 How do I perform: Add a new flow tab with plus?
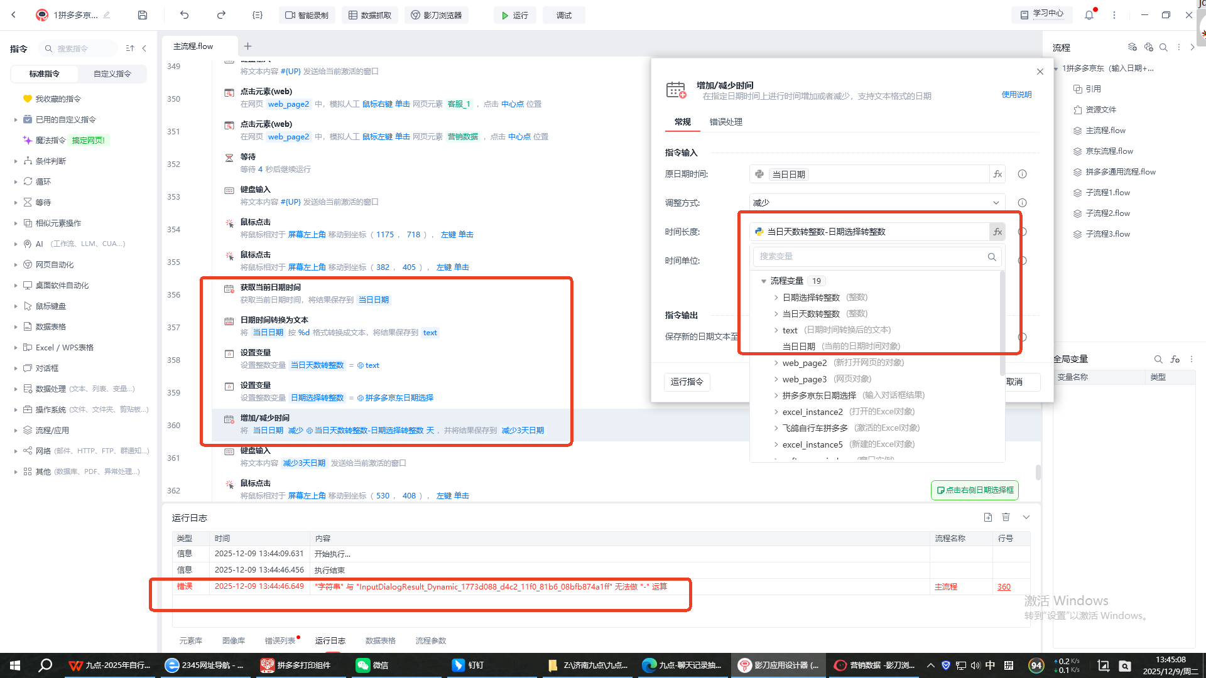click(248, 46)
